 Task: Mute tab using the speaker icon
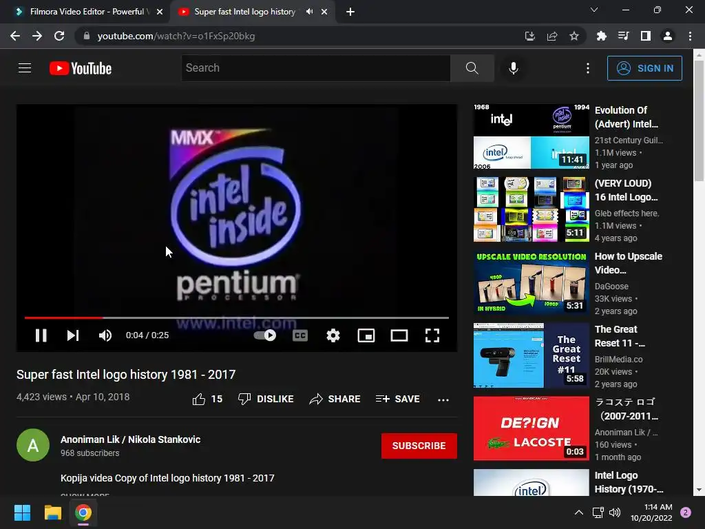[309, 12]
